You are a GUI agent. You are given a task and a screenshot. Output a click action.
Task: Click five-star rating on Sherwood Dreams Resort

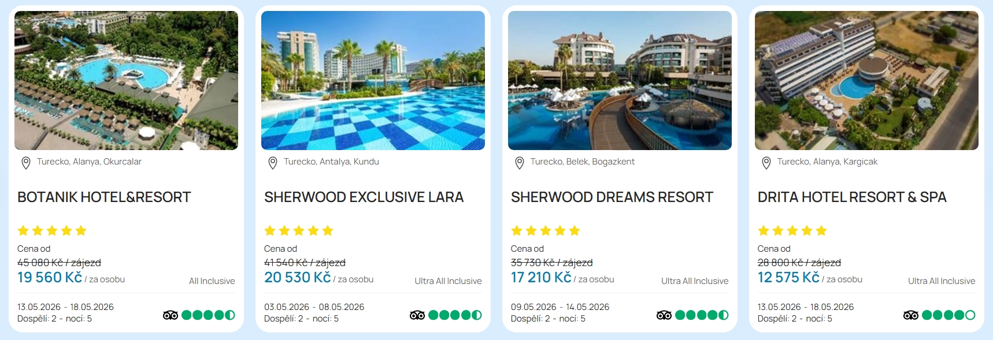[545, 231]
